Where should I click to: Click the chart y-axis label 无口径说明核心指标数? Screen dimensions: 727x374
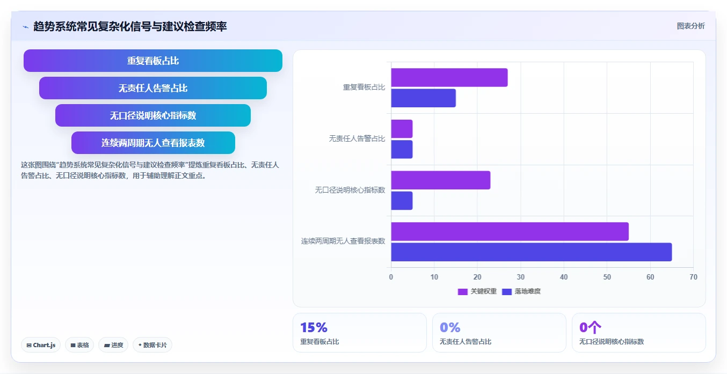click(x=350, y=190)
